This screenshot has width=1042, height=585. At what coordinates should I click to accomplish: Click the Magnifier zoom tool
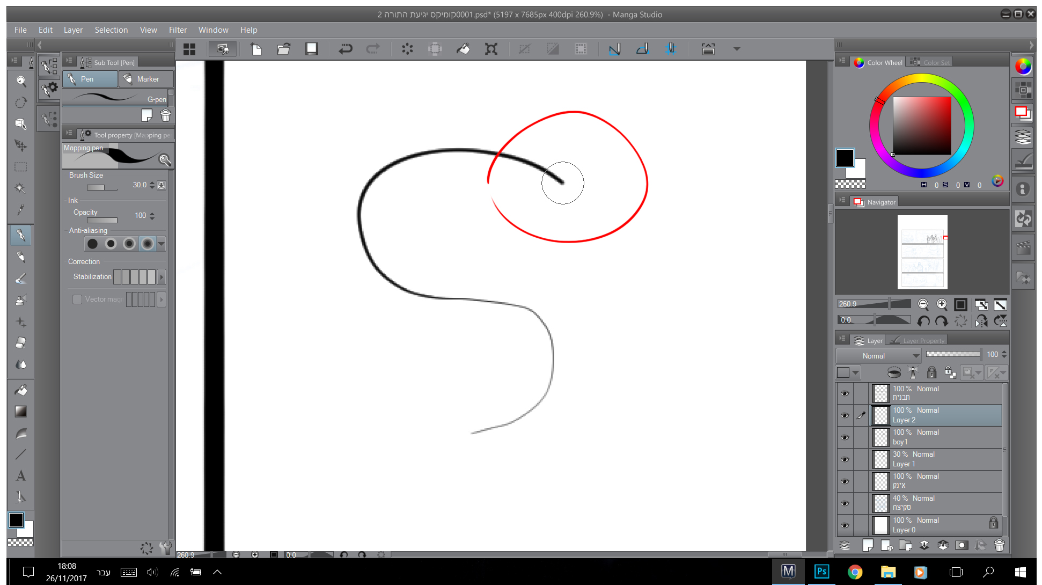coord(20,81)
